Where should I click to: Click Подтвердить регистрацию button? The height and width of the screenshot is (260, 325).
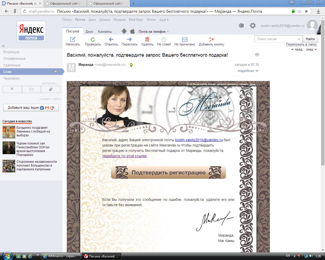168,173
